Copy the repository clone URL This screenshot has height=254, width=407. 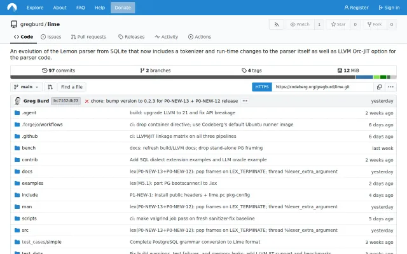[x=379, y=87]
